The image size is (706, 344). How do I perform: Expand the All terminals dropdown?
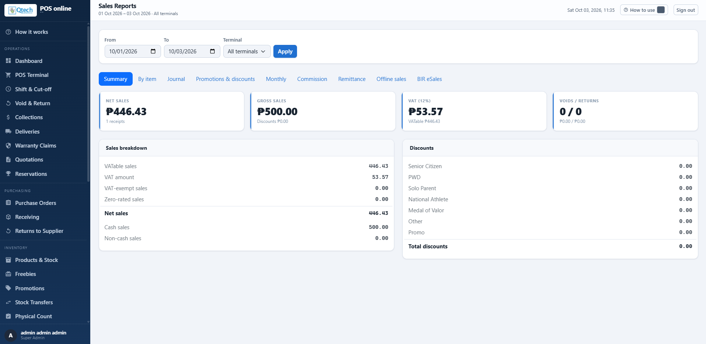[x=247, y=52]
